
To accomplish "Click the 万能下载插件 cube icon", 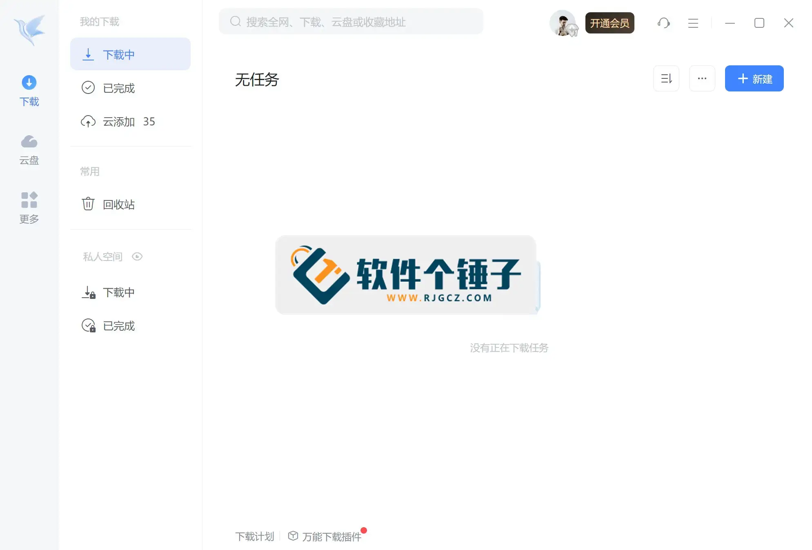I will 293,536.
